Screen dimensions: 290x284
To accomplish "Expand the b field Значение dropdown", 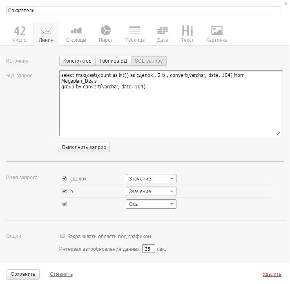I will click(151, 192).
